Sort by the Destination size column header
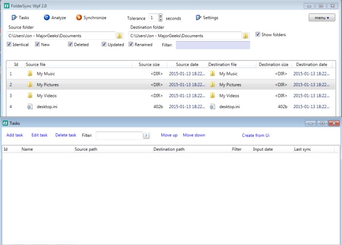The width and height of the screenshot is (342, 245). [274, 65]
